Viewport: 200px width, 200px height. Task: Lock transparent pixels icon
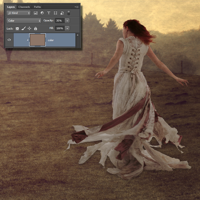pyautogui.click(x=17, y=28)
